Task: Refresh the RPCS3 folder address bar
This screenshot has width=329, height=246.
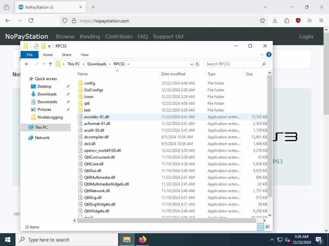Action: 197,64
